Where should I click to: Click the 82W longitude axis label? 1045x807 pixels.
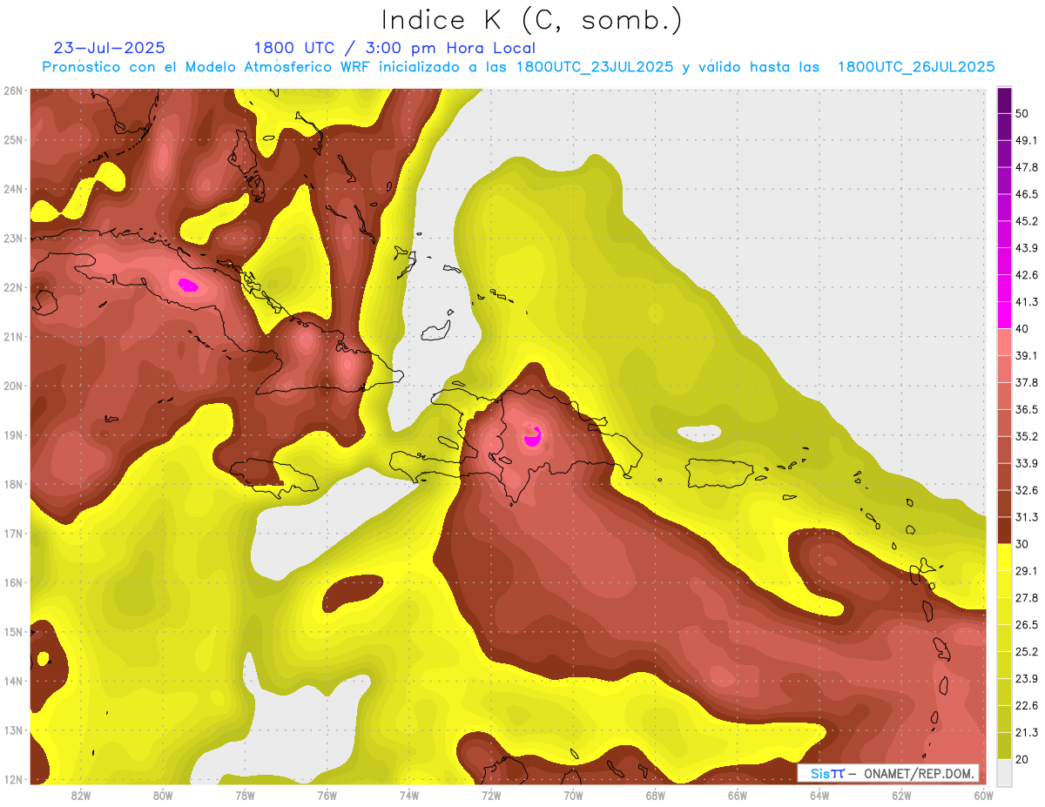click(x=81, y=794)
